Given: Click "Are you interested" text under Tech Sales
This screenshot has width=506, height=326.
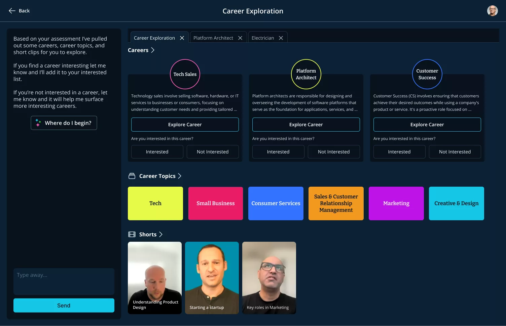Looking at the screenshot, I should 162,139.
